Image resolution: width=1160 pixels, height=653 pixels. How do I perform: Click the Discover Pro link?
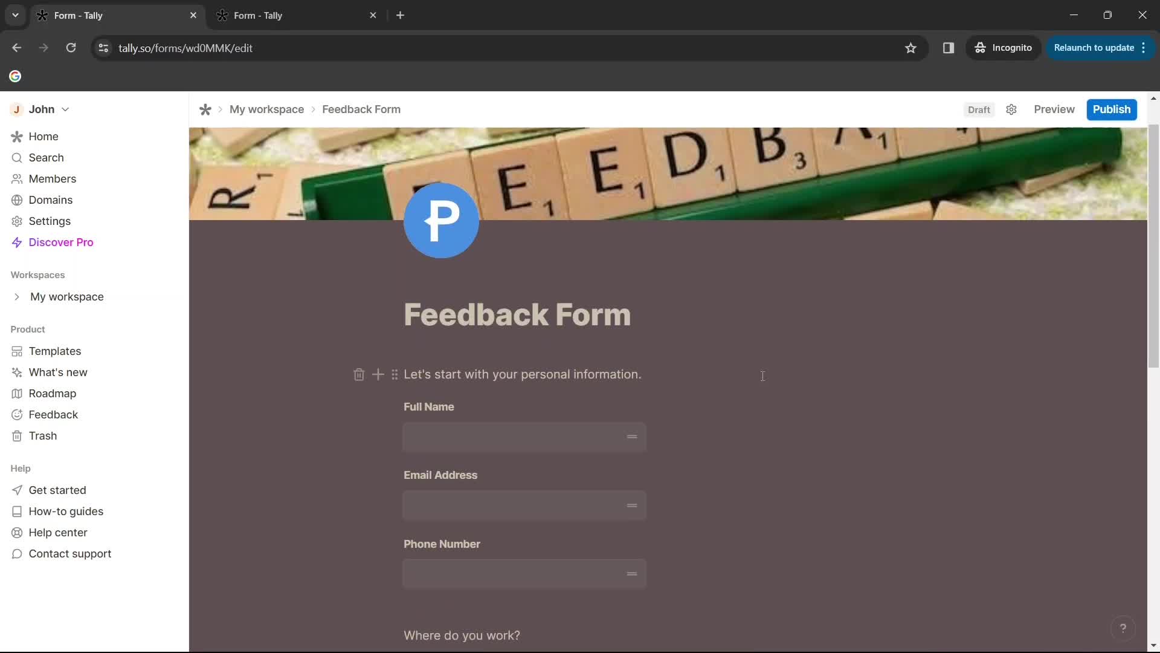click(60, 242)
